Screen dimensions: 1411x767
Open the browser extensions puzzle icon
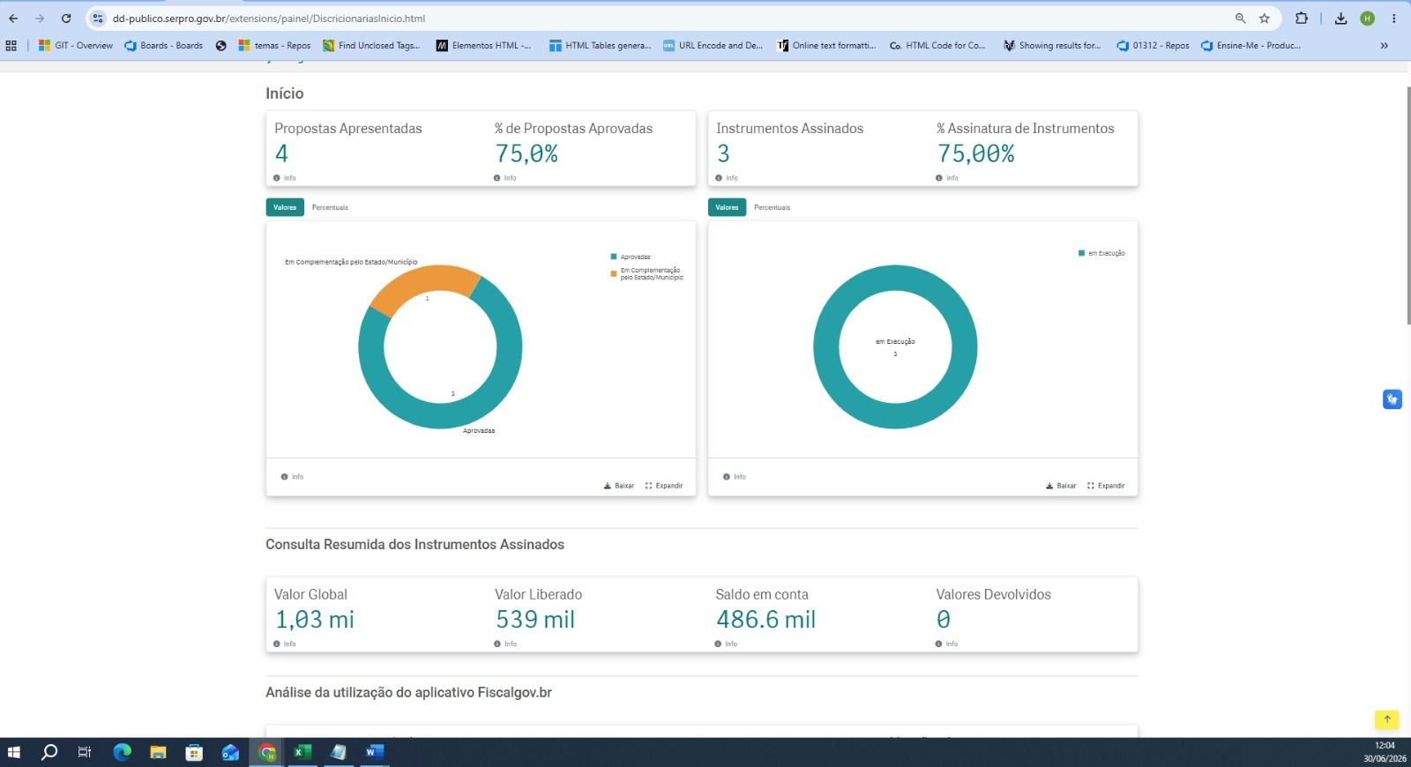1302,19
